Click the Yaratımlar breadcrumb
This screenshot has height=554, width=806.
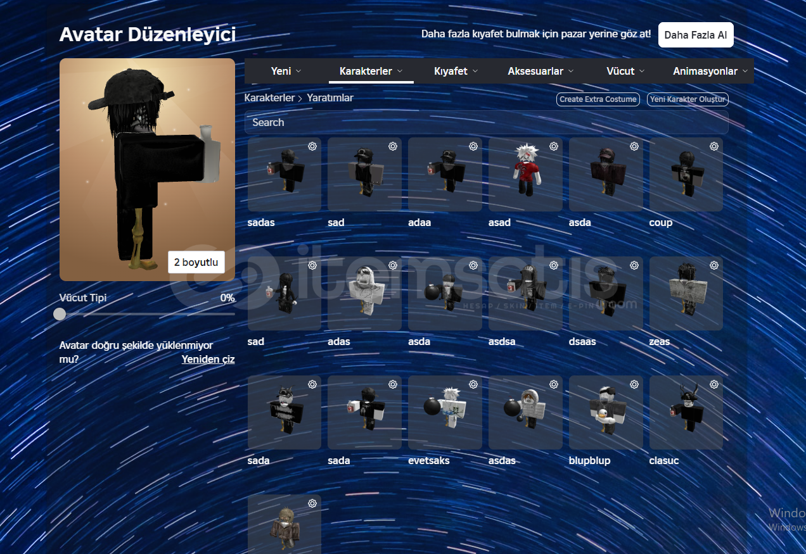pos(330,98)
